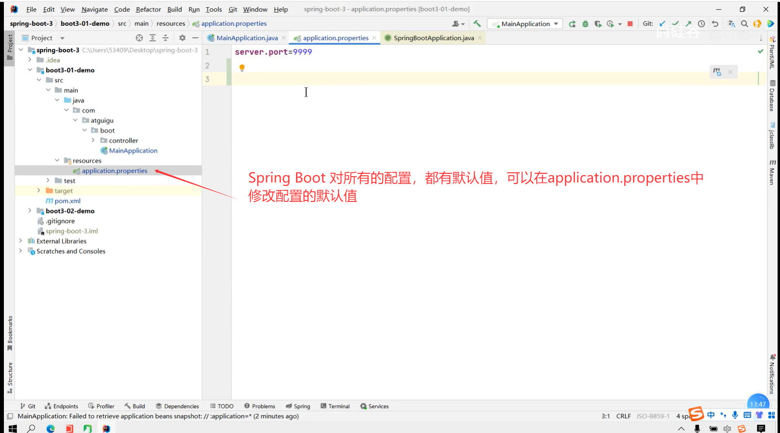The width and height of the screenshot is (780, 433).
Task: Expand the test folder
Action: coord(48,181)
